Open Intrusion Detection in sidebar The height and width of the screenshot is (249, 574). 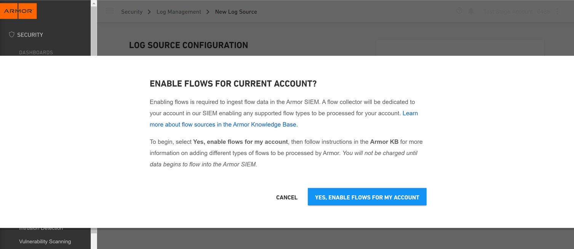click(41, 228)
